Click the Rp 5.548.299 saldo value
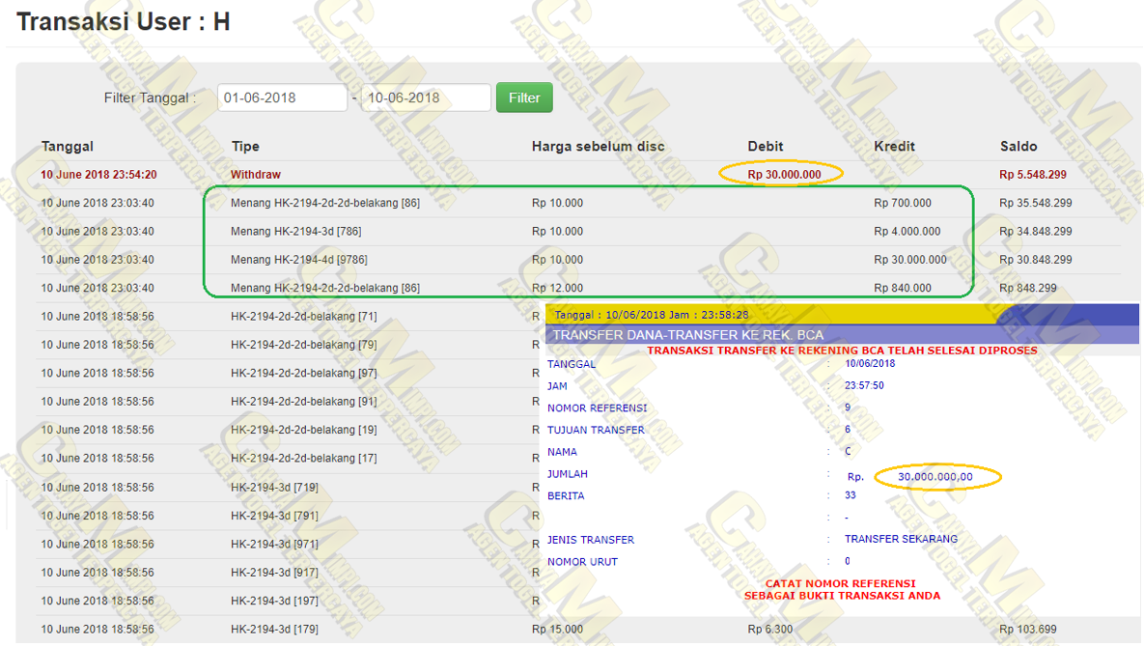The width and height of the screenshot is (1144, 646). (1033, 175)
